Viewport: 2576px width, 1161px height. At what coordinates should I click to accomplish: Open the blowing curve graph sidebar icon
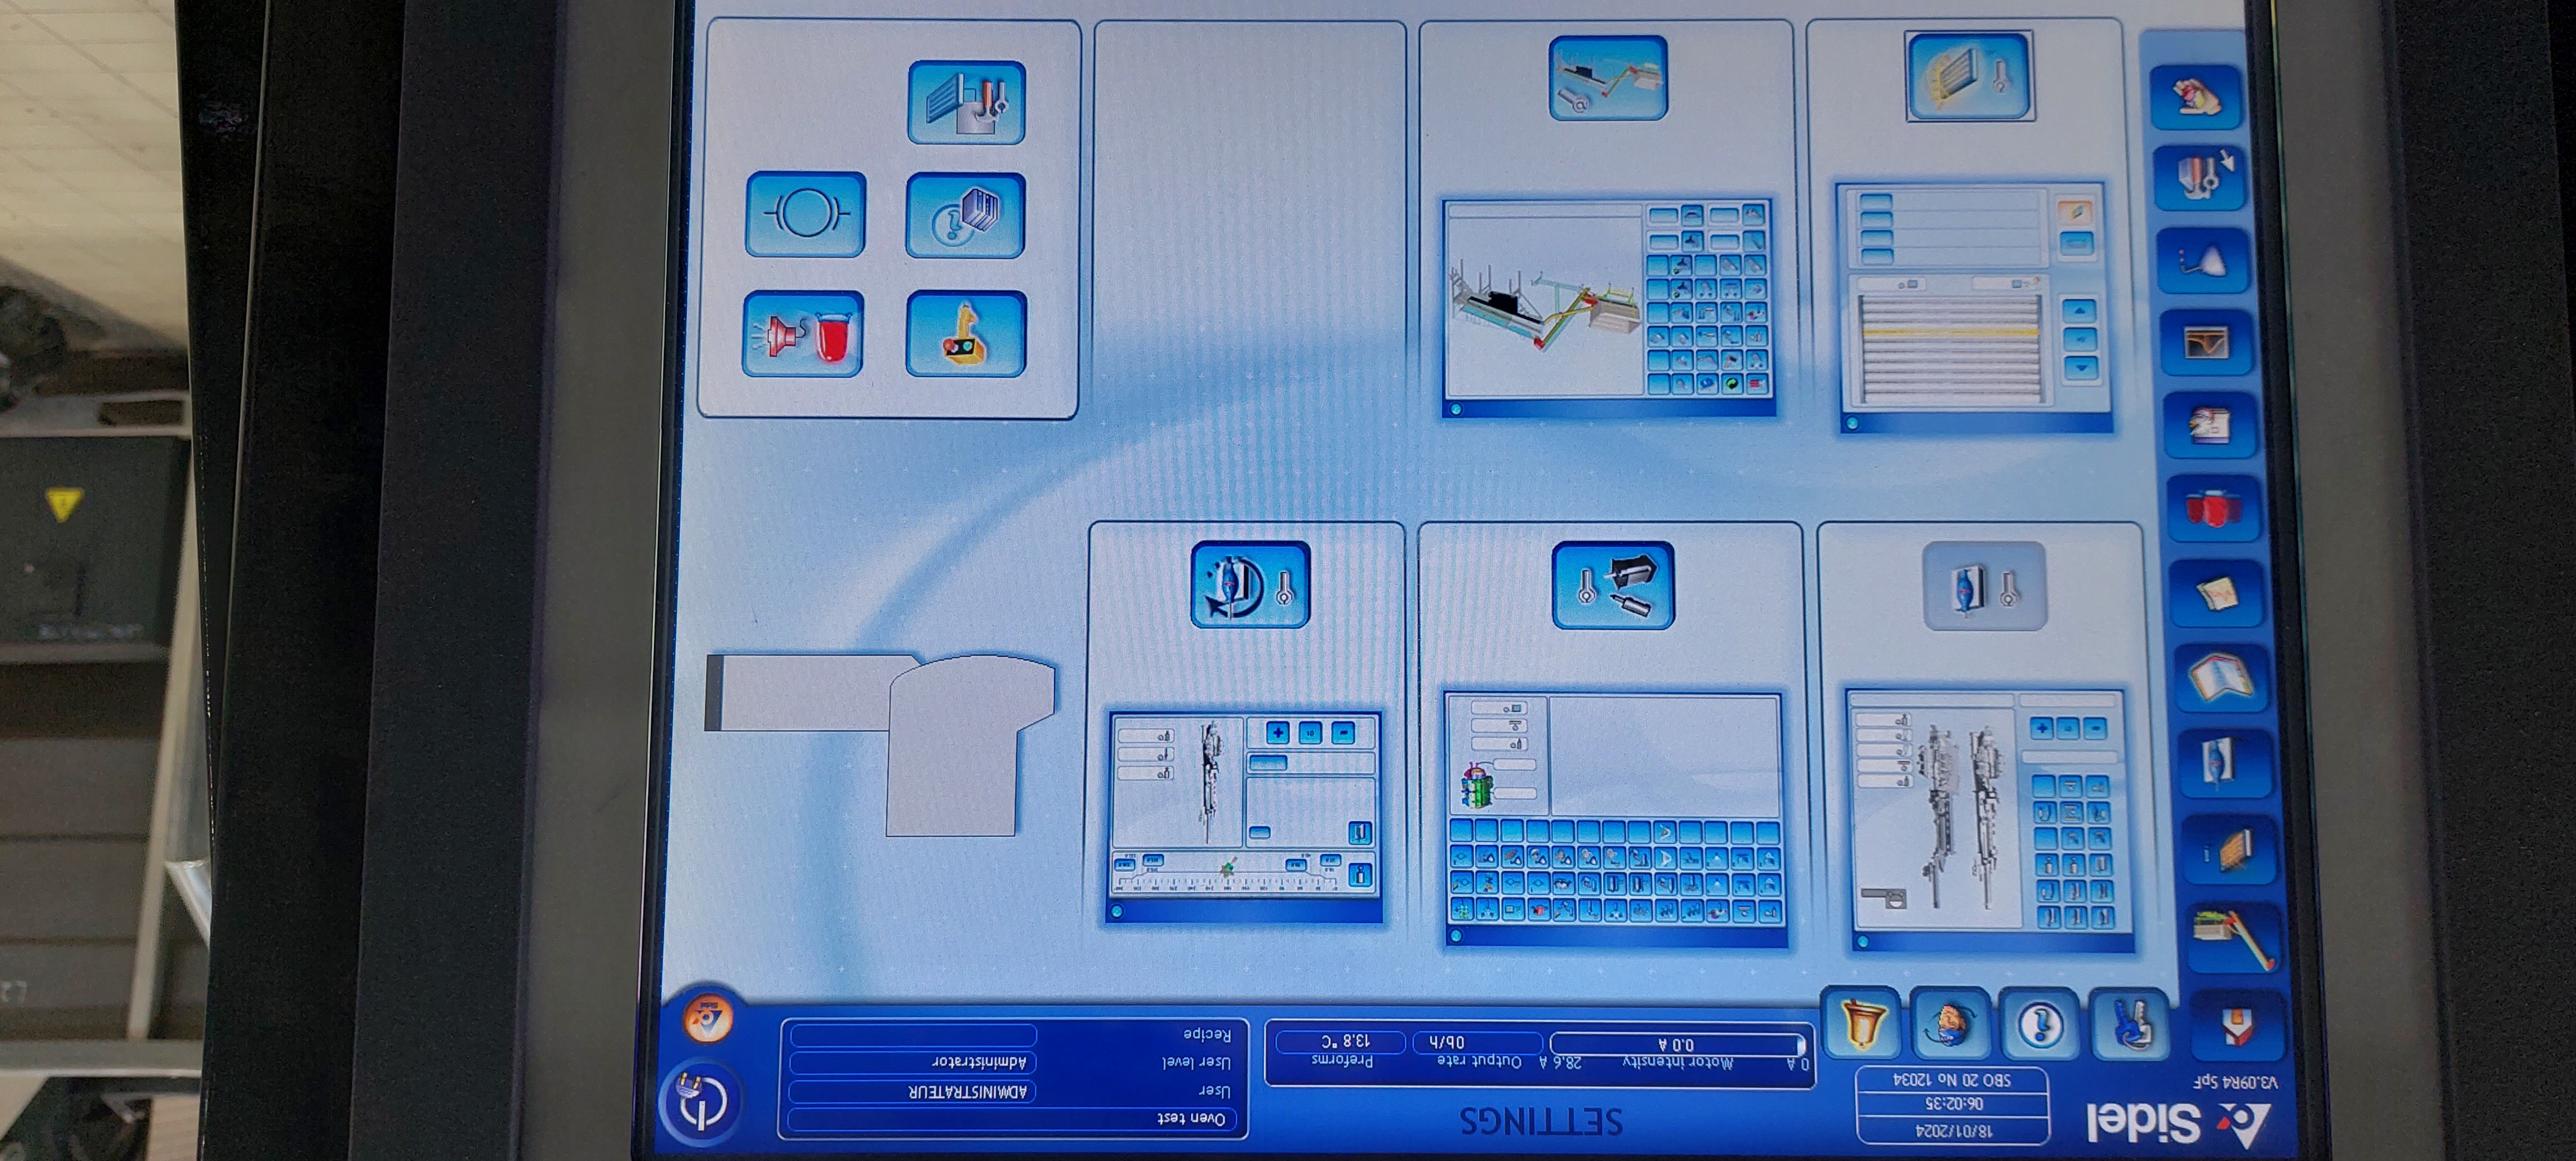[x=2206, y=343]
